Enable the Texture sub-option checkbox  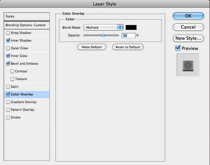coord(12,79)
